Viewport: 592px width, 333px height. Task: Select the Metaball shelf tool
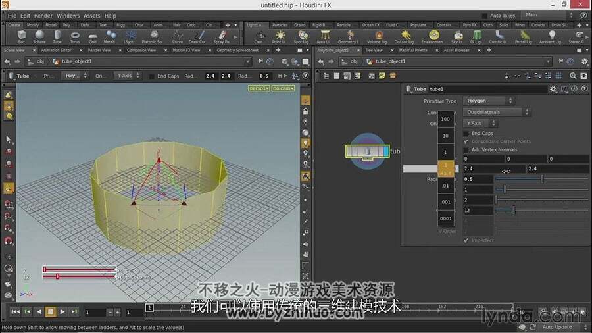pyautogui.click(x=110, y=37)
